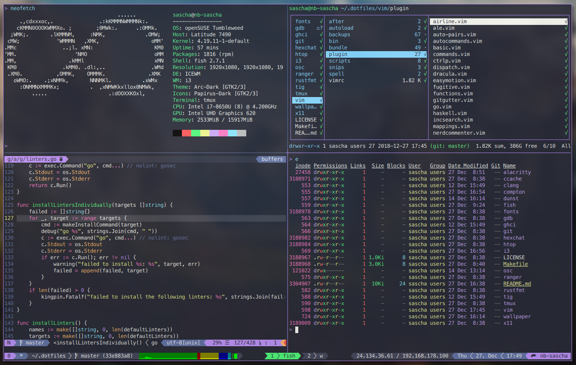Click the (git: master) label in ranger status

[450, 146]
